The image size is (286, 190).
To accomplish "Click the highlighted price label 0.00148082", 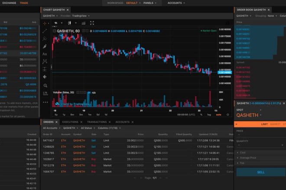I will 225,73.
